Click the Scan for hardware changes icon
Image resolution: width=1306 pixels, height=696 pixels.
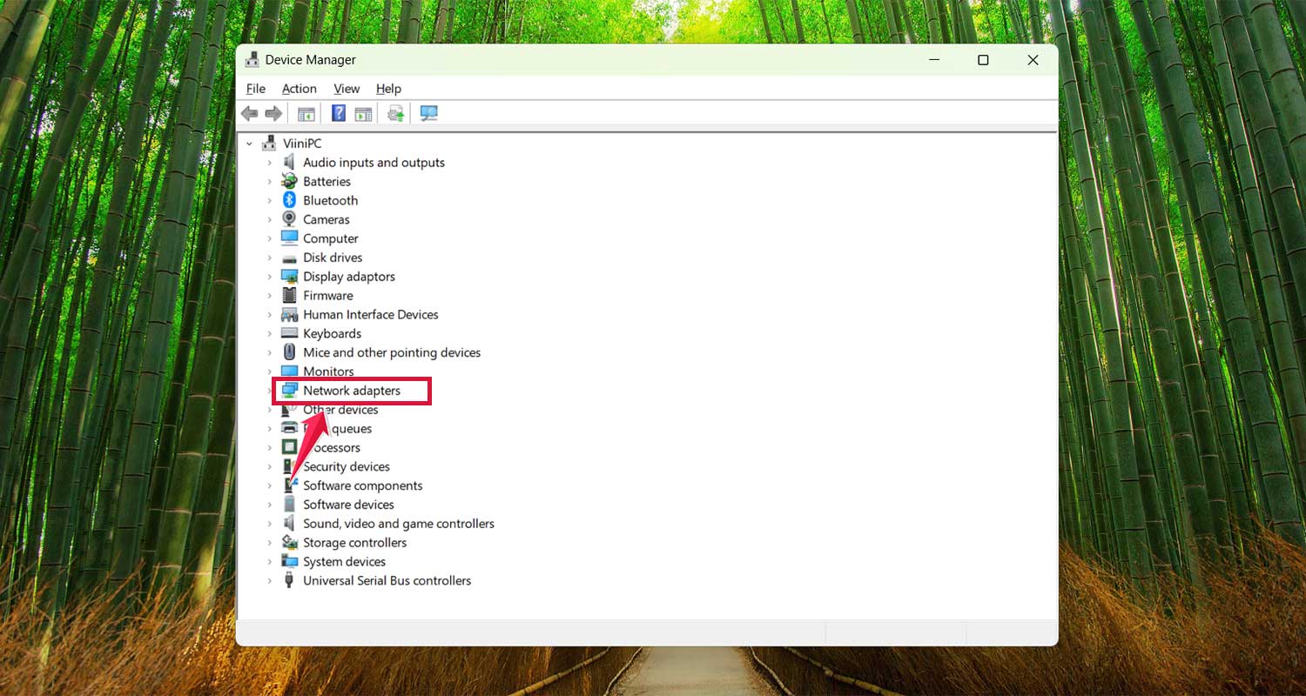click(394, 113)
